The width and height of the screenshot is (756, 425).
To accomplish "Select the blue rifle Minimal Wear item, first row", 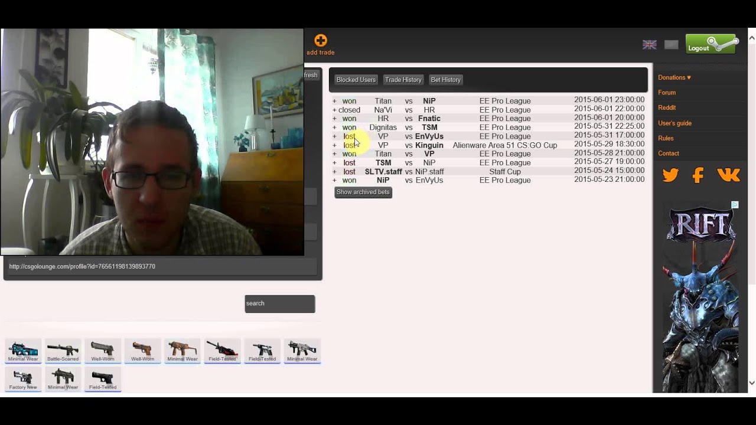I will click(23, 351).
